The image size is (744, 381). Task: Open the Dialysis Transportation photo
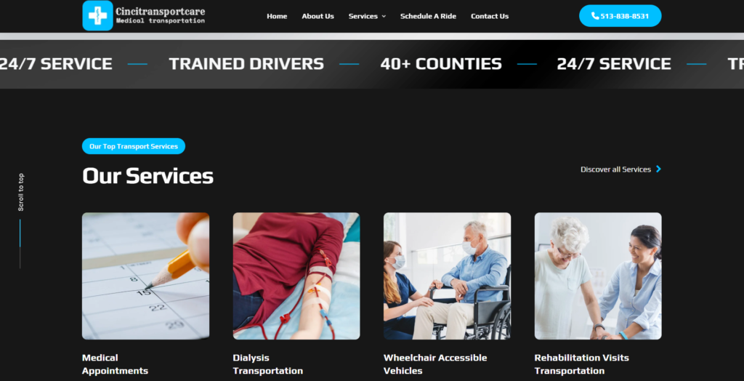coord(296,276)
